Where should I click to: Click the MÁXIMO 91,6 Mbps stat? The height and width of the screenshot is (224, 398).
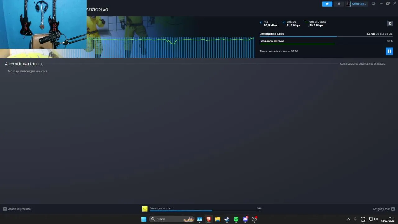(x=291, y=24)
